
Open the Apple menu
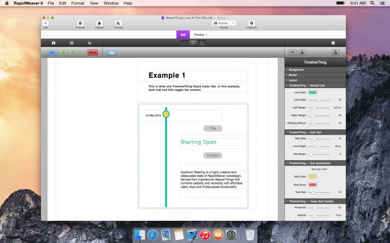pos(7,3)
